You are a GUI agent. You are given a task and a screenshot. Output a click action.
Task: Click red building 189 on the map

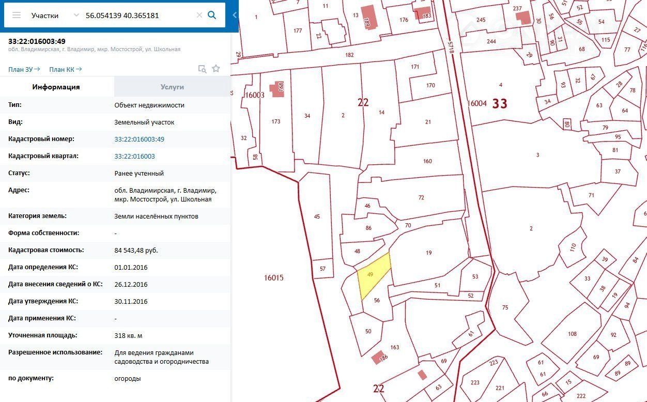[x=368, y=17]
